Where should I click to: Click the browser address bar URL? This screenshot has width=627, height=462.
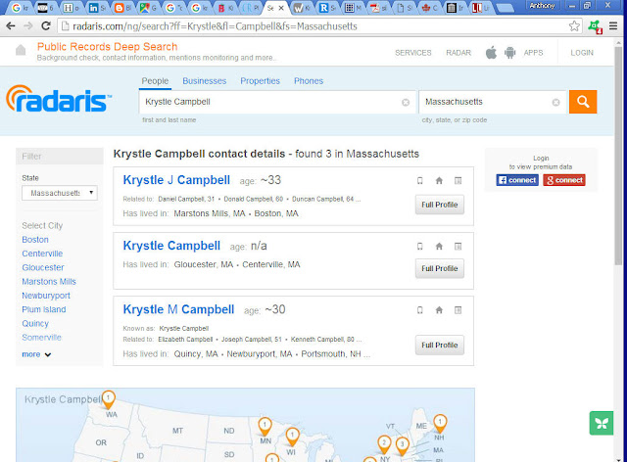[x=216, y=26]
